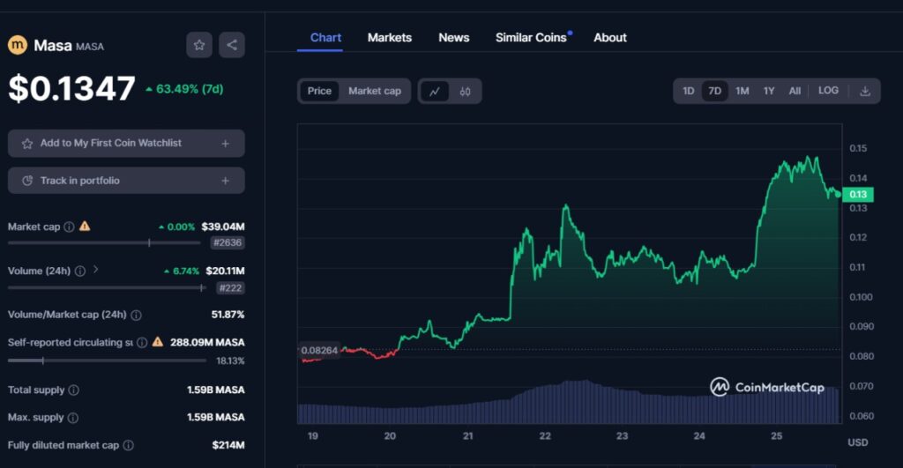Click the 63.49% (7d) change text

[184, 89]
